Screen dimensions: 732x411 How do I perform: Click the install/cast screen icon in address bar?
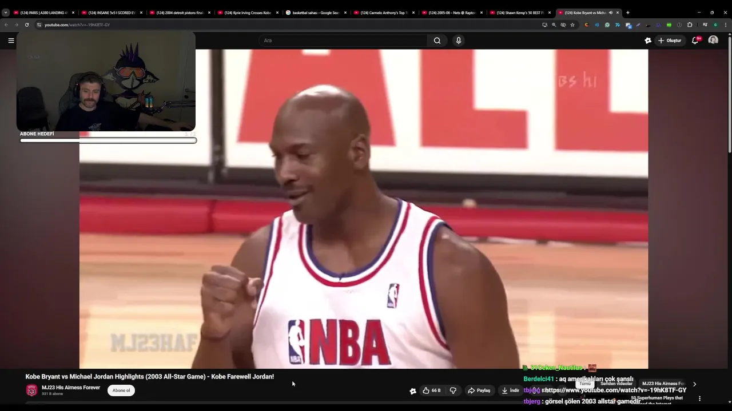coord(544,25)
